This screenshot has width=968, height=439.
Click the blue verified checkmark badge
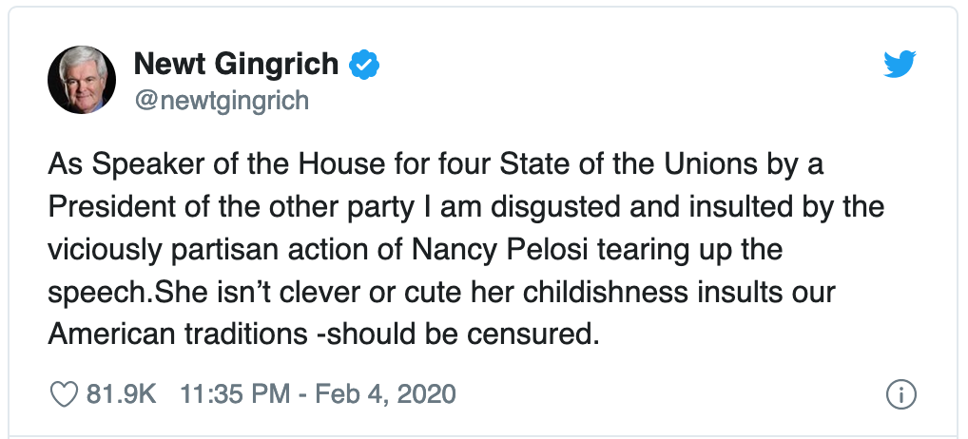tap(364, 65)
